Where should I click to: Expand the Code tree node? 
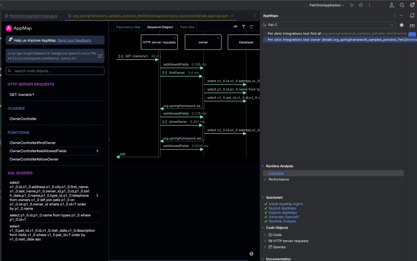coord(265,234)
